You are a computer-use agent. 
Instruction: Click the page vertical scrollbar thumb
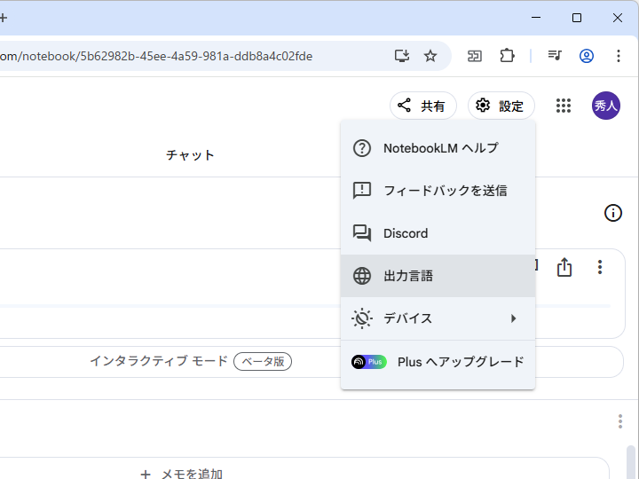[x=631, y=462]
